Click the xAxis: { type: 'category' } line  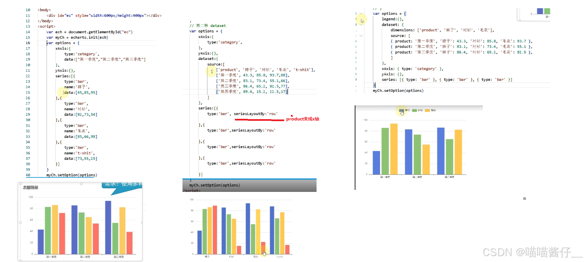pos(412,69)
